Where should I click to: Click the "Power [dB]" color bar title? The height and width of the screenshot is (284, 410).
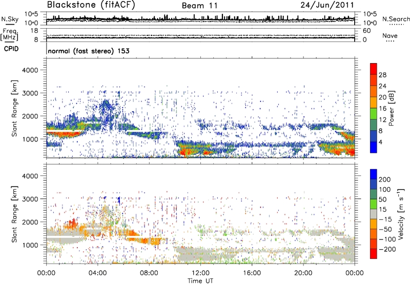(392, 108)
